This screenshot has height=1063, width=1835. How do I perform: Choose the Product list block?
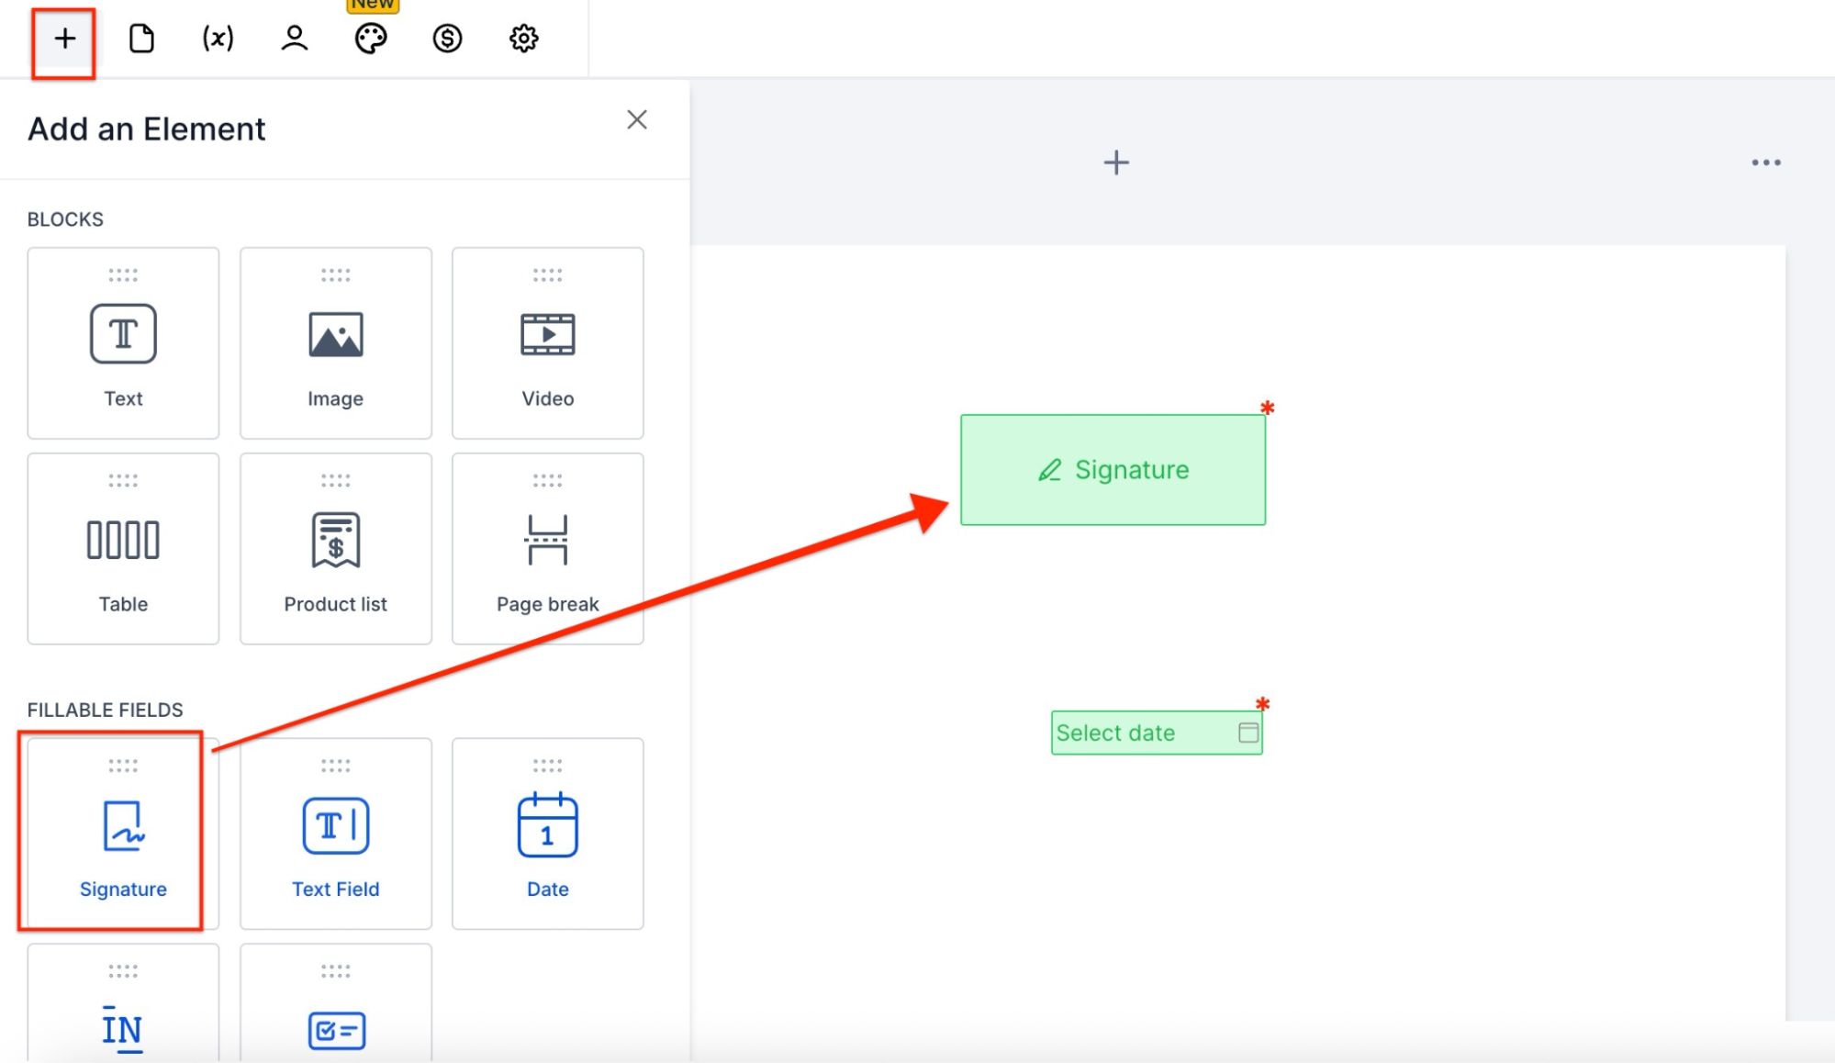335,549
